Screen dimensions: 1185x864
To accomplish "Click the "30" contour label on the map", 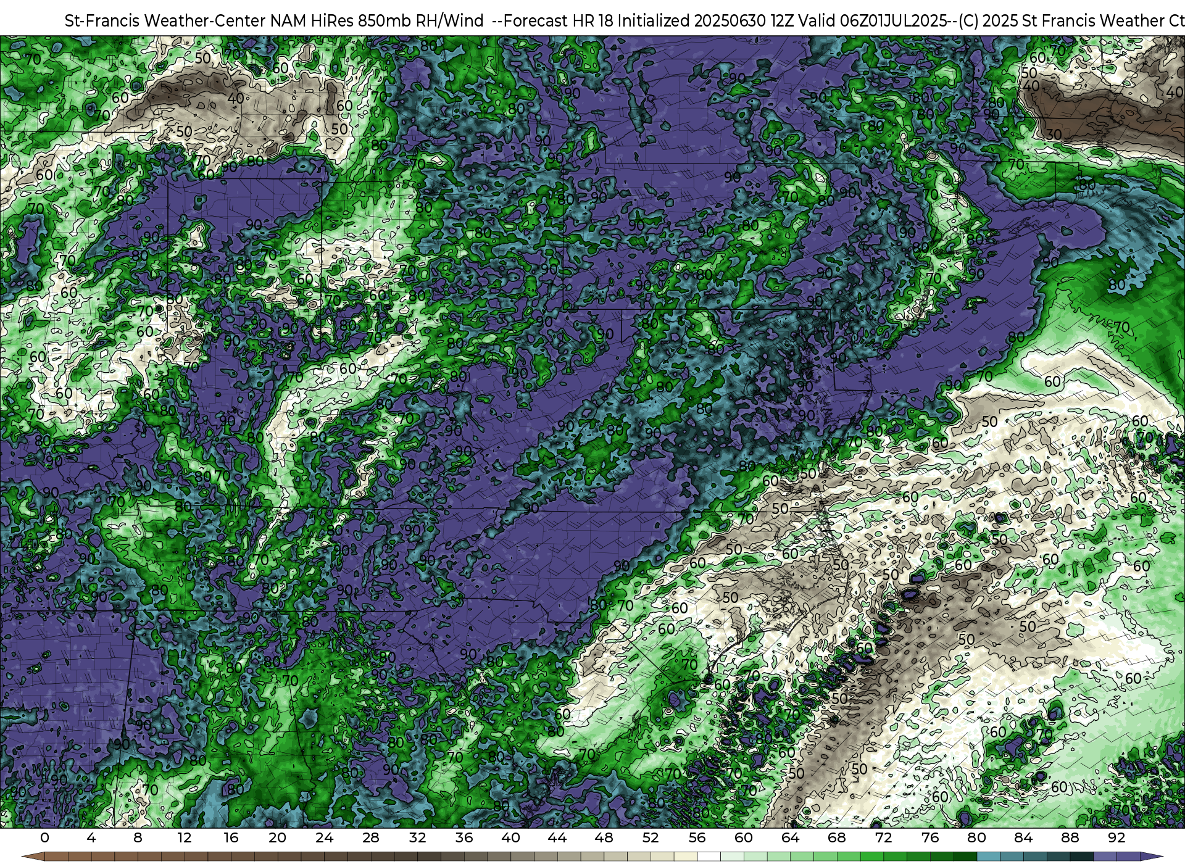I will click(1054, 135).
